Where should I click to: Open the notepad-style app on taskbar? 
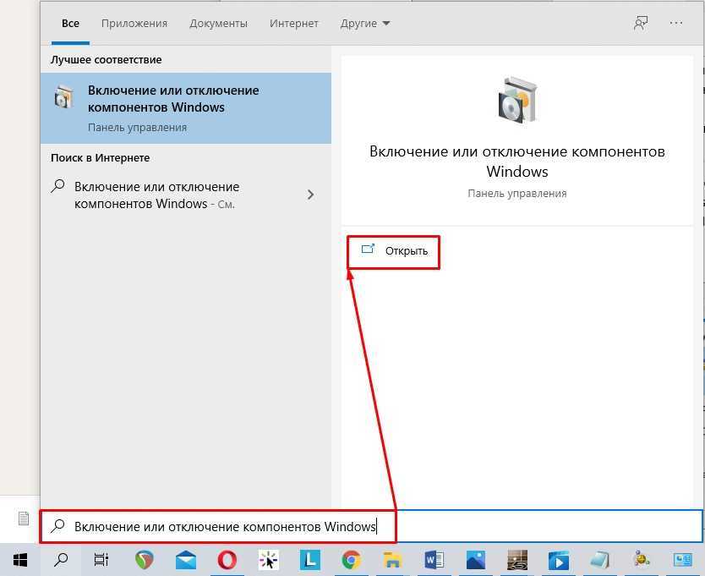(600, 560)
